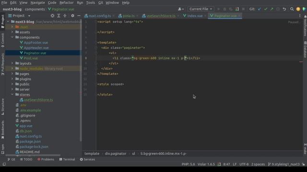Click the git branch 9.styleing1_nuxt3 widget
Screen dimensions: 307x172
pos(283,164)
